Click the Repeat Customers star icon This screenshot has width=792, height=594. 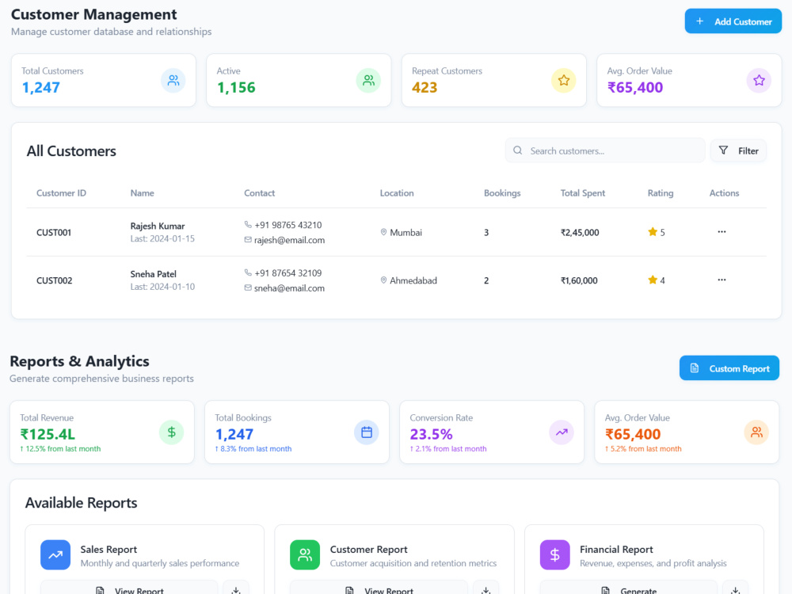click(564, 80)
